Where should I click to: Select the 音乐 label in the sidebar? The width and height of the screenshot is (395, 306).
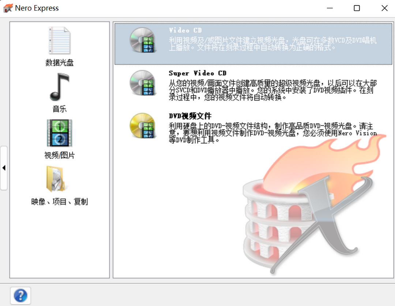(x=59, y=109)
